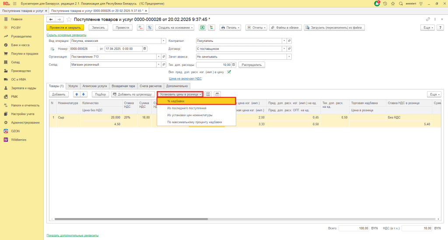Screen dimensions: 448x240
Task: Click the search magnifier icon
Action: click(401, 3)
